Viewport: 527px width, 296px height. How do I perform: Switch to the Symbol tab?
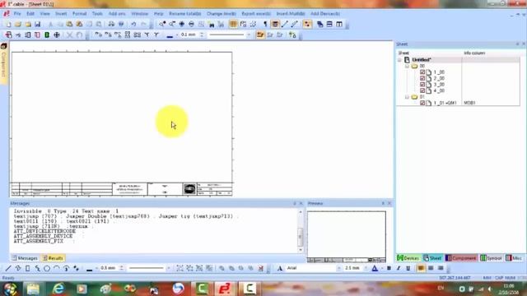[x=492, y=258]
